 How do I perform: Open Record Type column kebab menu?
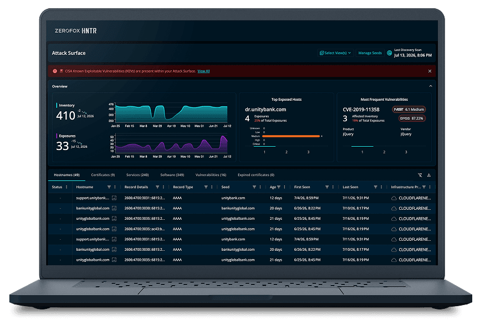212,187
